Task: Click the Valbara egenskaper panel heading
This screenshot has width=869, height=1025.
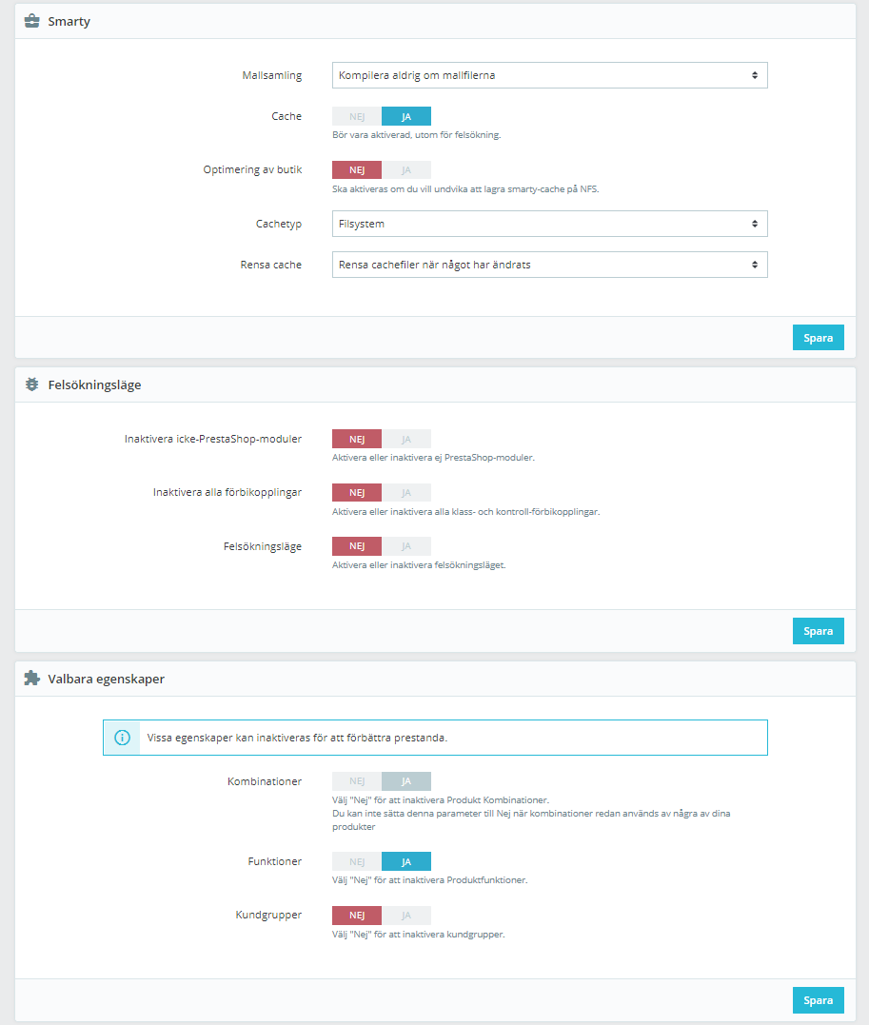Action: pos(106,679)
